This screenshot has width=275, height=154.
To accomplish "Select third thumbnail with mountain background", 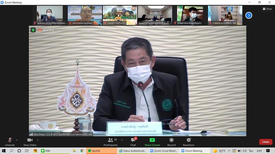I will tap(120, 15).
